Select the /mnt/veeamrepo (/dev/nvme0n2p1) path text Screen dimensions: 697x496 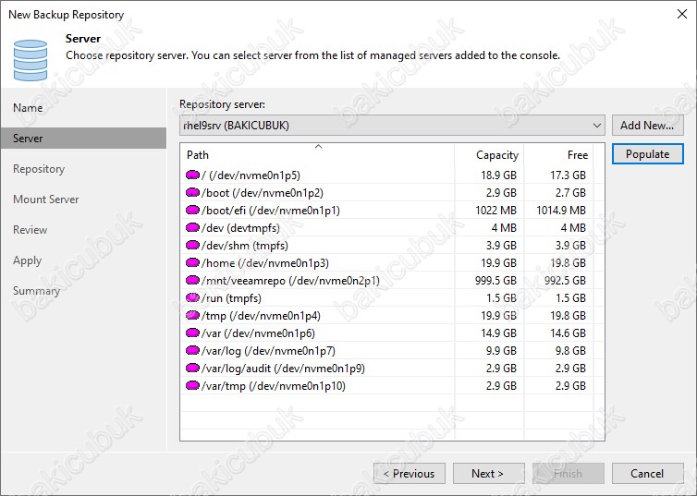(x=290, y=281)
